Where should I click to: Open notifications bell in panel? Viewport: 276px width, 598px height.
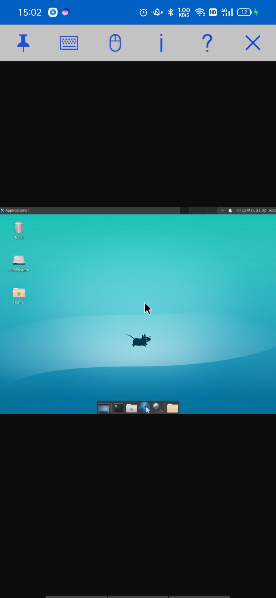(x=230, y=211)
